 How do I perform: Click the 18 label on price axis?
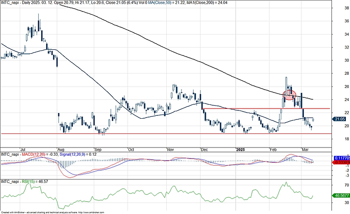pos(347,139)
